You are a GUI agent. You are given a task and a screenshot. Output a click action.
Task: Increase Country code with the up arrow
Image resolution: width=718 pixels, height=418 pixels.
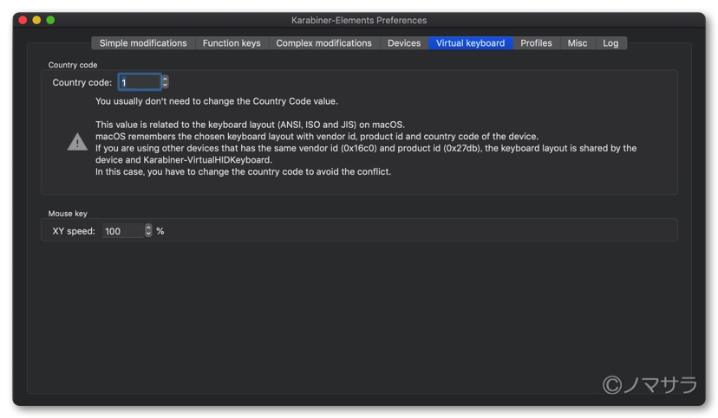pyautogui.click(x=165, y=79)
